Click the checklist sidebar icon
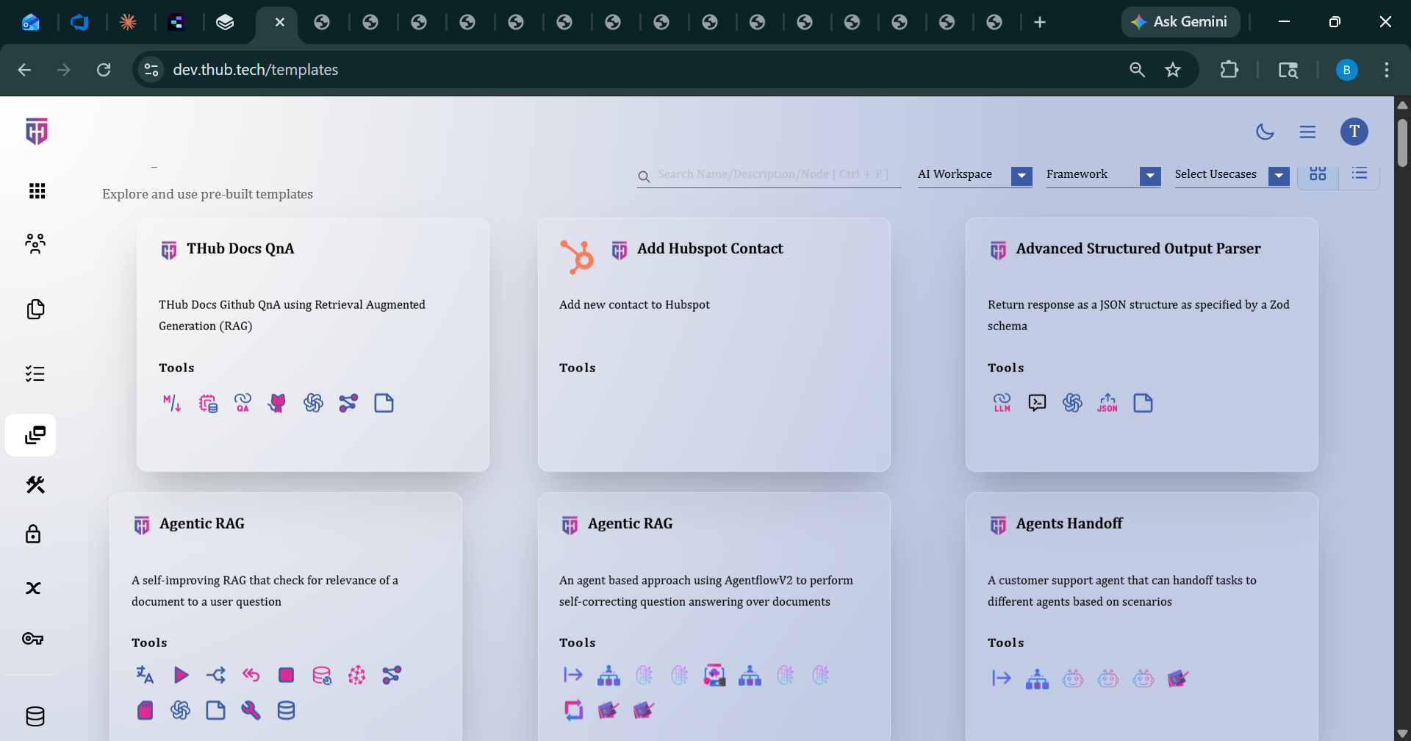This screenshot has width=1411, height=741. pos(35,374)
